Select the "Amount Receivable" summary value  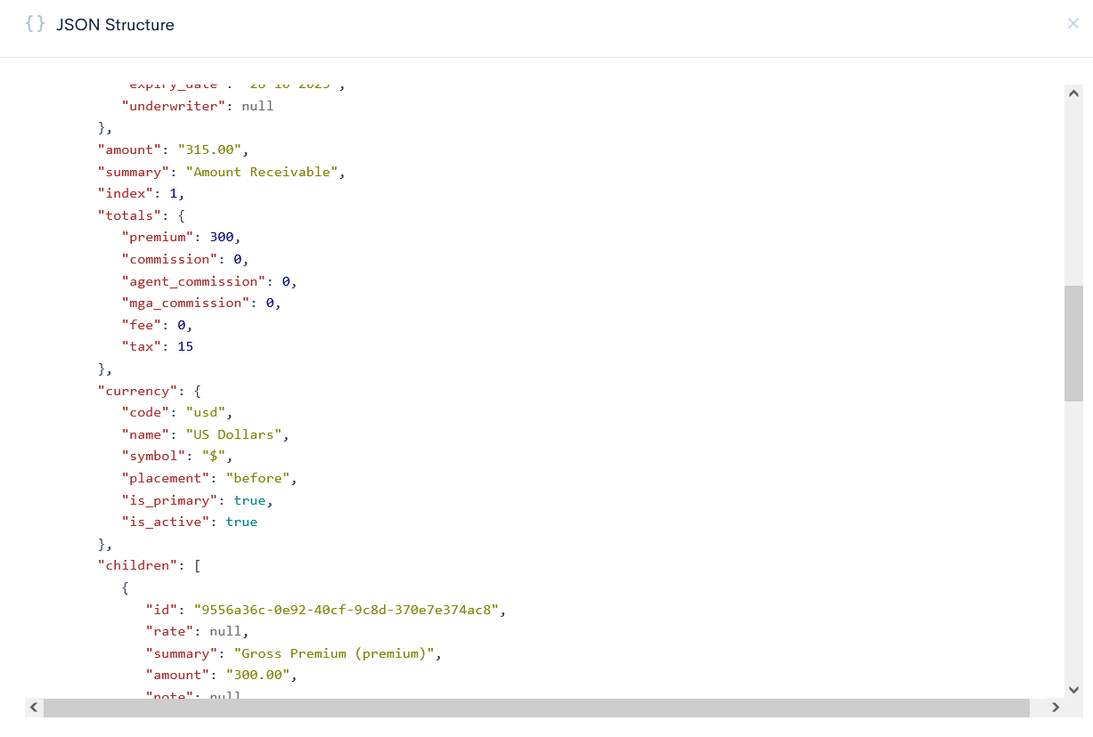coord(263,172)
